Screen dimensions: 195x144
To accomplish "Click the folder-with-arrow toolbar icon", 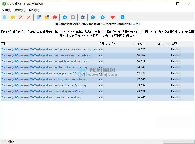I will 47,17.
